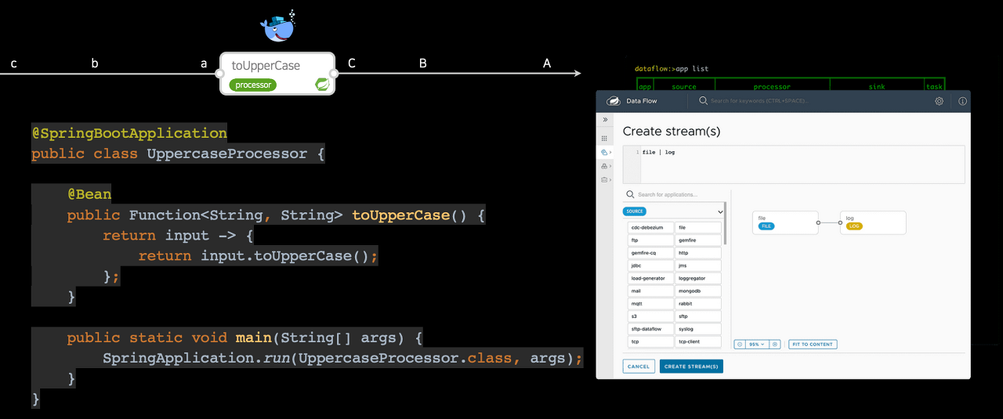Screen dimensions: 1003x419
Task: Click the keyword search magnifier icon
Action: tap(703, 101)
